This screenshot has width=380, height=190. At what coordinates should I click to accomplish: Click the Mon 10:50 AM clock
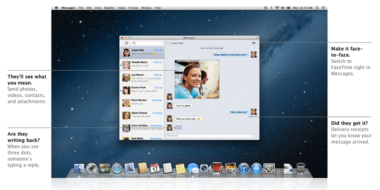(303, 8)
